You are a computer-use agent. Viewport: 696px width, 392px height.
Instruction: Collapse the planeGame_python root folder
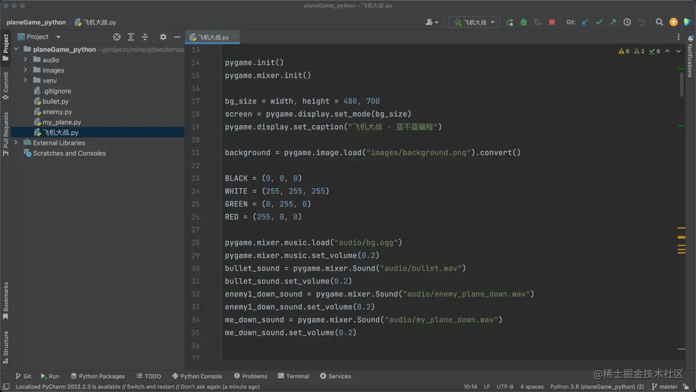point(16,49)
